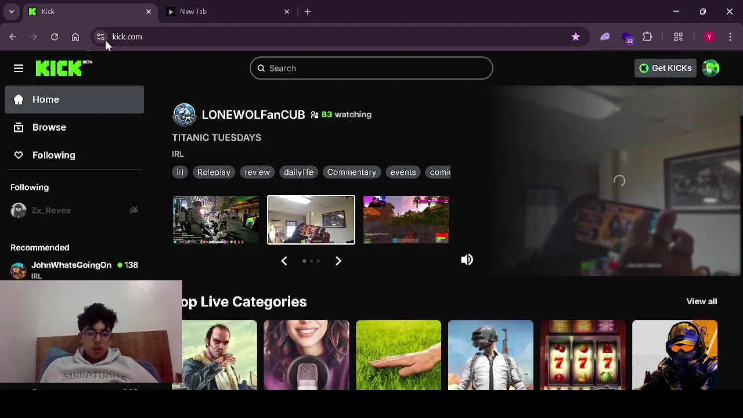Mute the featured stream volume

[467, 260]
